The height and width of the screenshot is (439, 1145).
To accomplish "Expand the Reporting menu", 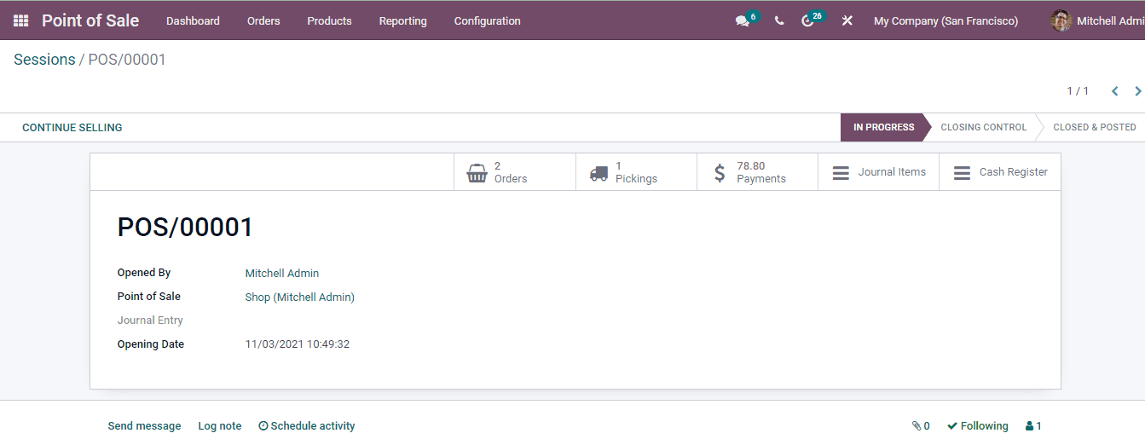I will coord(402,20).
